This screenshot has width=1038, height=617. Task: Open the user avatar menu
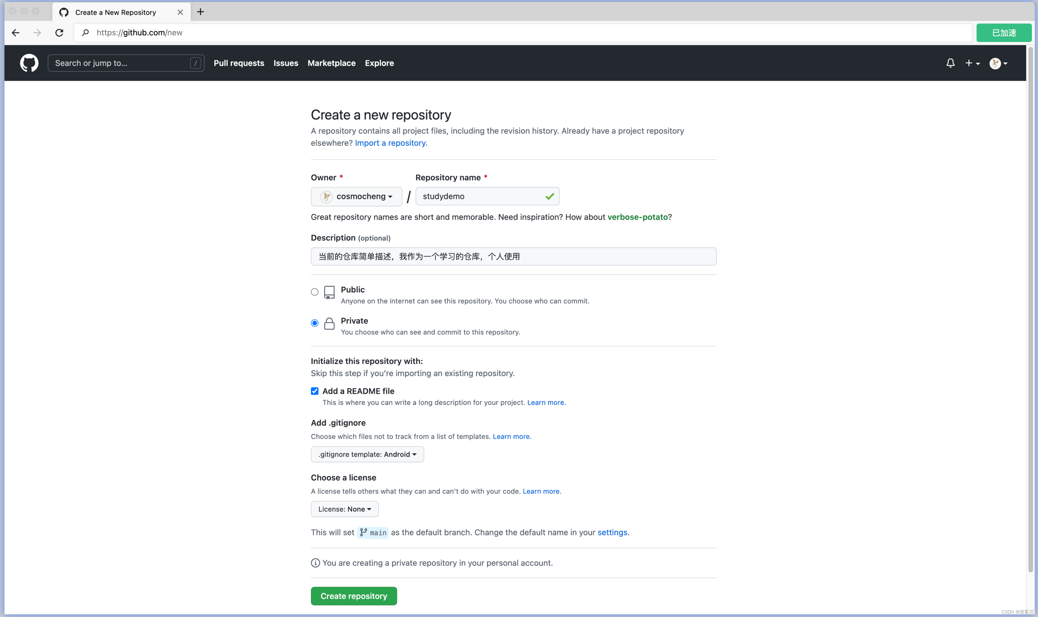998,63
